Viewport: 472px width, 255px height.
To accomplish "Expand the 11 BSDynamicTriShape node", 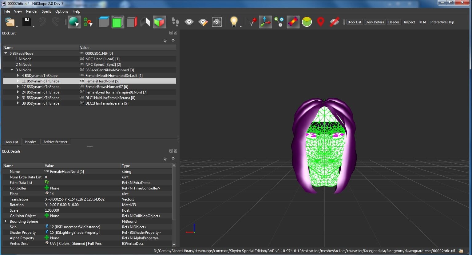I will click(18, 81).
